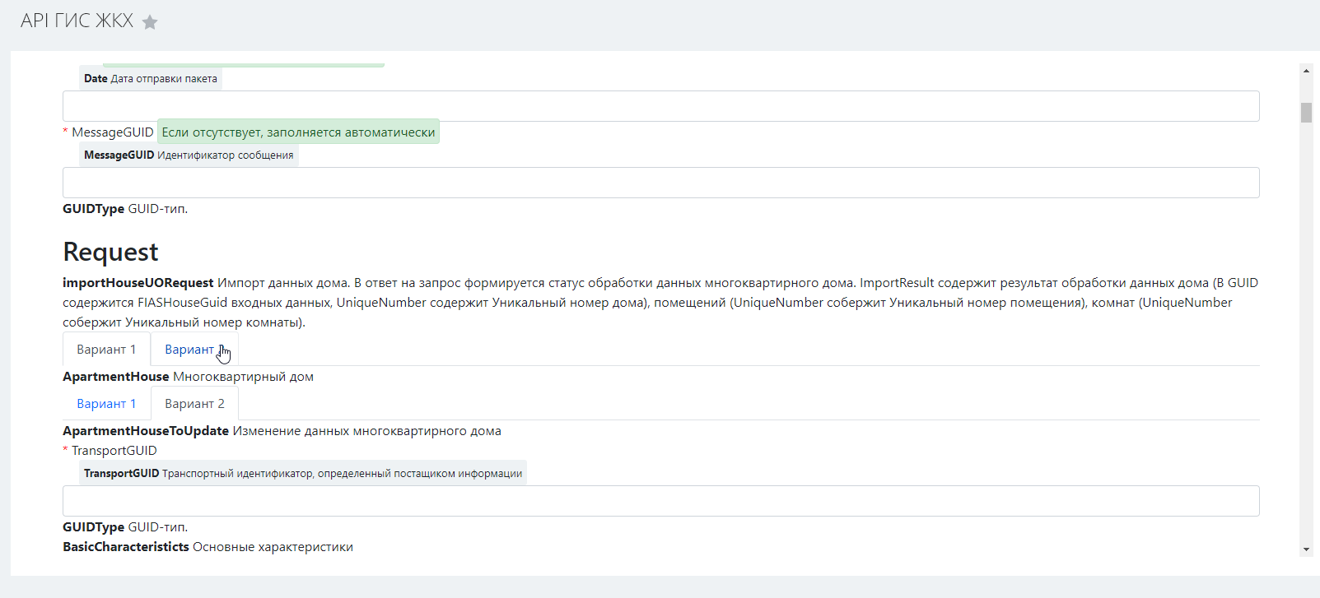This screenshot has width=1320, height=598.
Task: Focus the TransportGUID input field
Action: (661, 501)
